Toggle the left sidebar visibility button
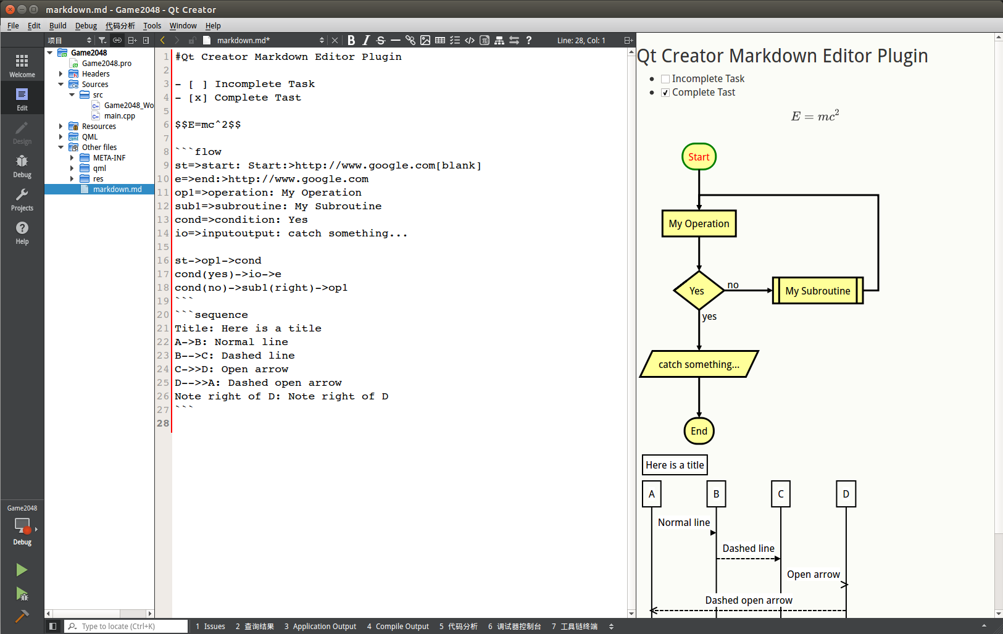This screenshot has width=1003, height=634. (53, 626)
